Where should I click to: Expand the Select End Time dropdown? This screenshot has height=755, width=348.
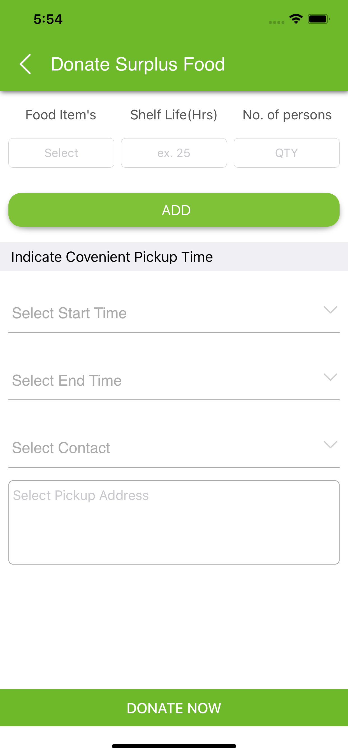[x=174, y=380]
